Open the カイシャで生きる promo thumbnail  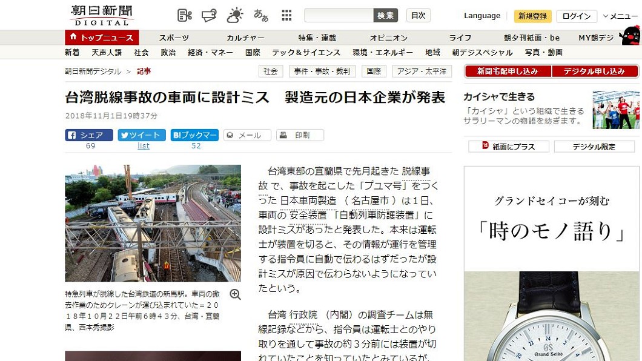click(616, 110)
